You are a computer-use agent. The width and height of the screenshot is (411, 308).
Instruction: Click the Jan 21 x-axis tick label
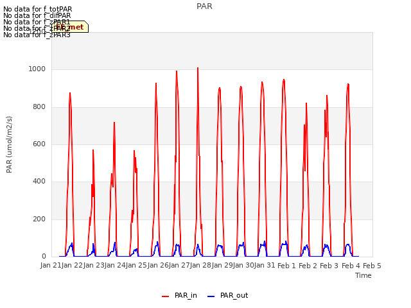point(51,266)
